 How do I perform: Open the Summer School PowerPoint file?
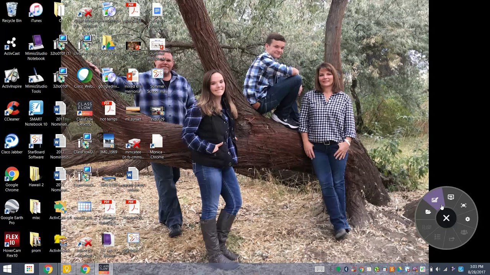pyautogui.click(x=157, y=81)
